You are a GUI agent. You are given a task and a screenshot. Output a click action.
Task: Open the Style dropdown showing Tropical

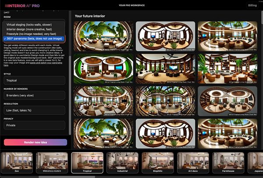click(34, 80)
